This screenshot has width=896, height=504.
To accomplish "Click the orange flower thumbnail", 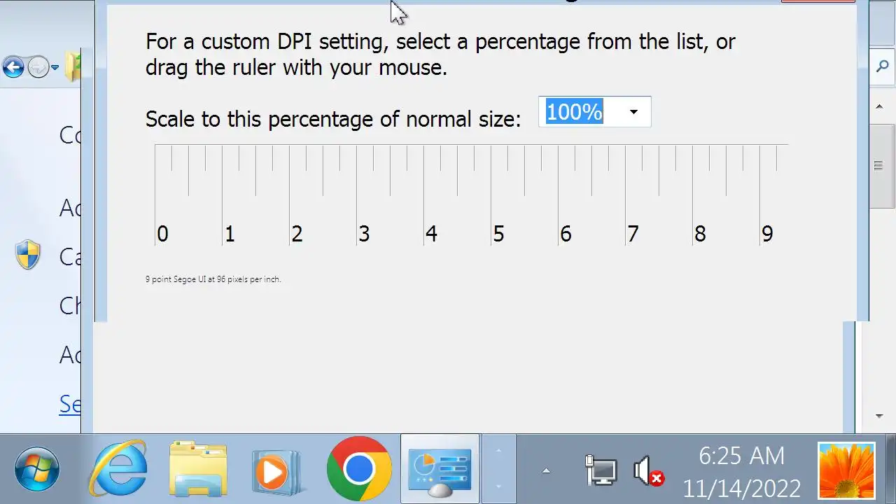I will coord(846,470).
